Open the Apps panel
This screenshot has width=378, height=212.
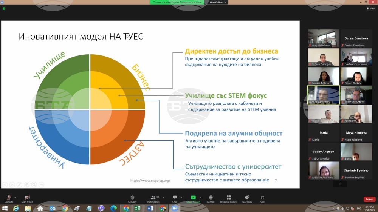262,198
